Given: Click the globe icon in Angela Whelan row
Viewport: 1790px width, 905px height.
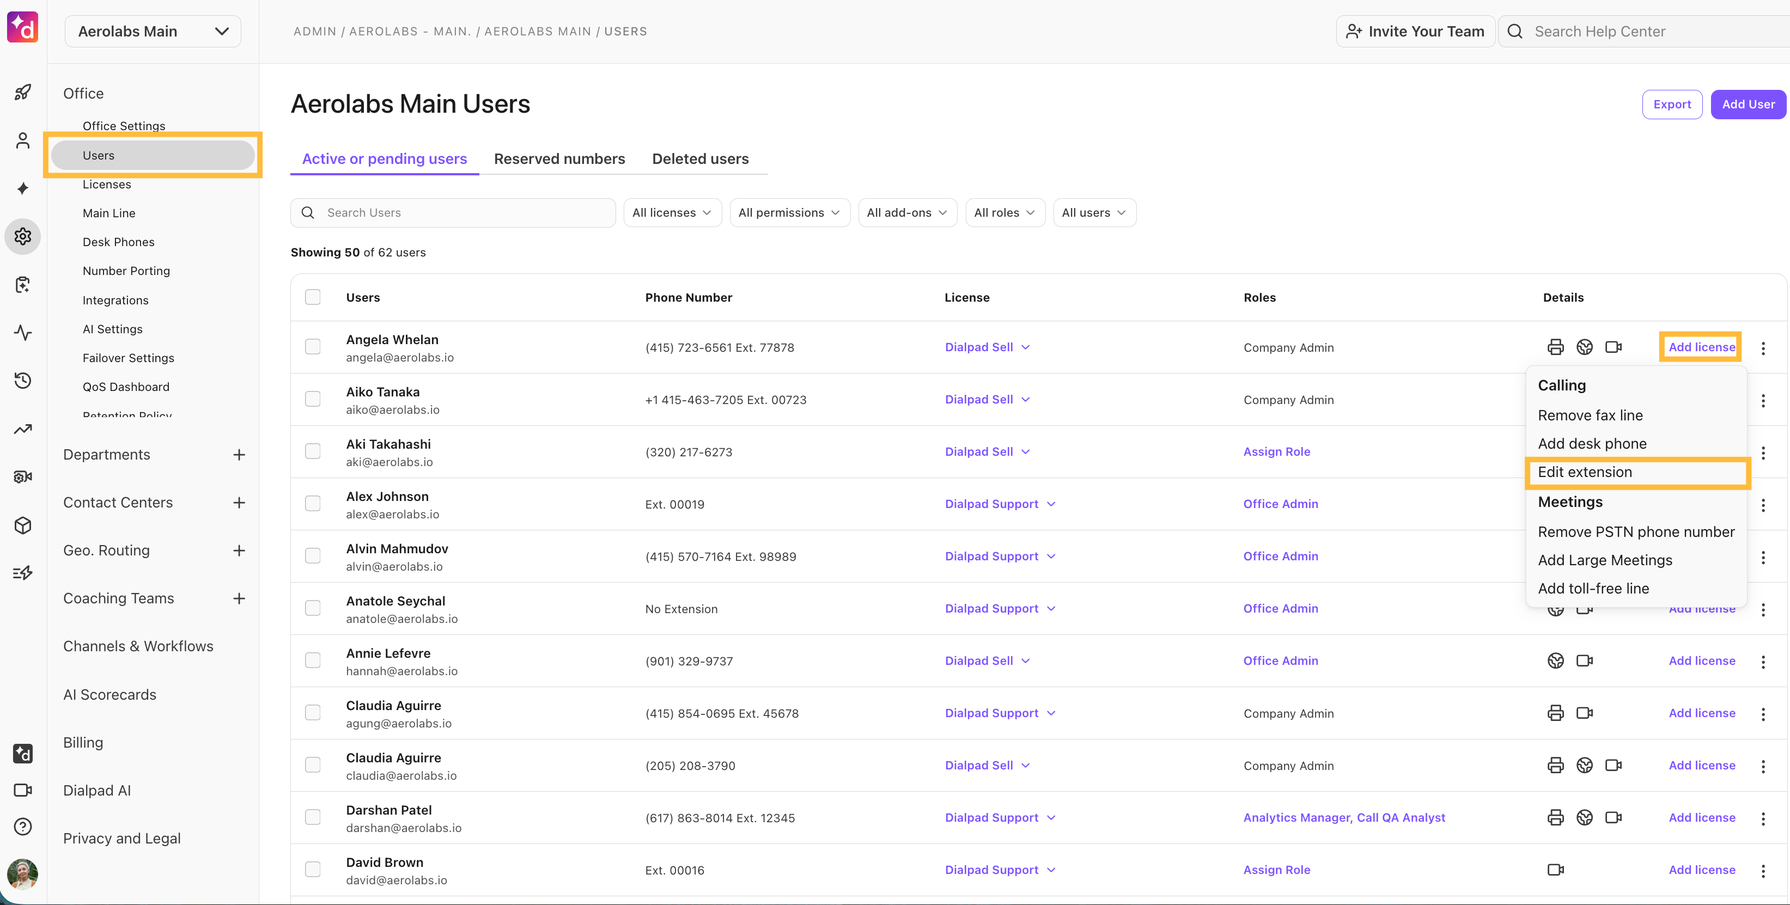Looking at the screenshot, I should 1584,347.
